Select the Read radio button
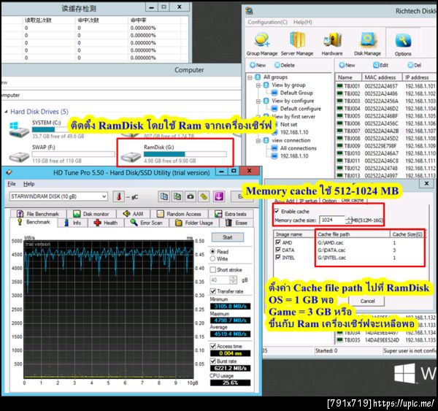The image size is (438, 411). (212, 251)
